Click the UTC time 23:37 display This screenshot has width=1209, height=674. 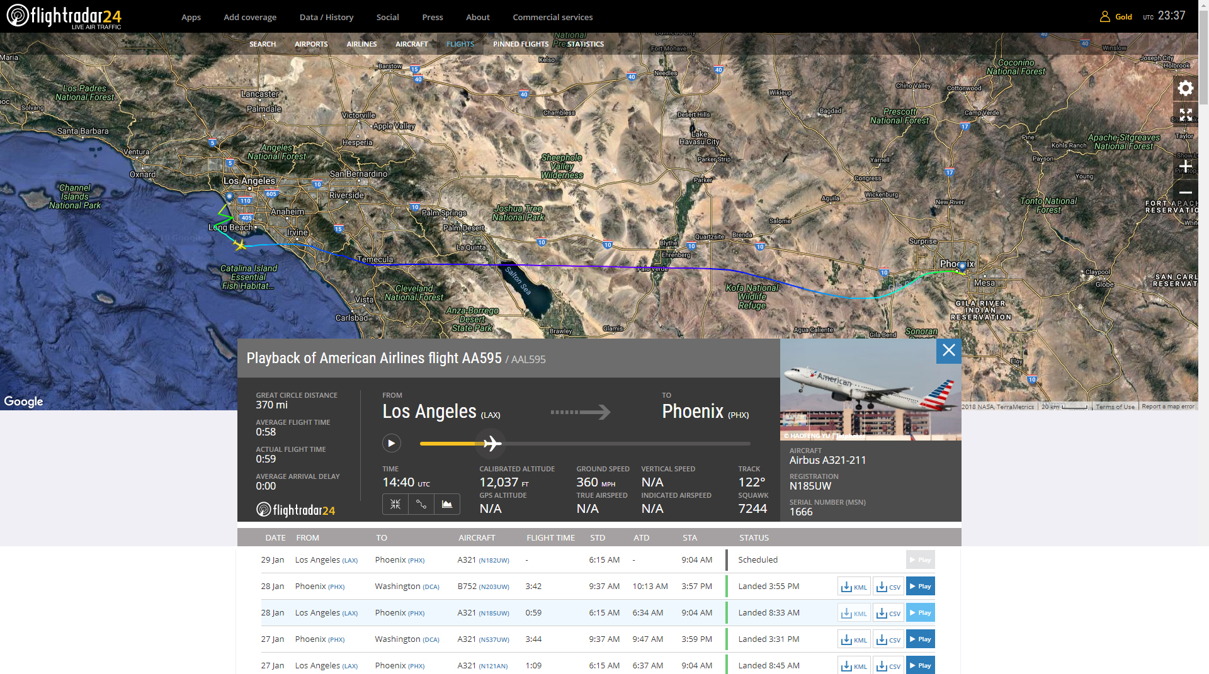click(x=1171, y=16)
